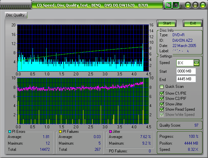Click the Start field showing 0000 MB
This screenshot has height=158, width=208.
[186, 71]
